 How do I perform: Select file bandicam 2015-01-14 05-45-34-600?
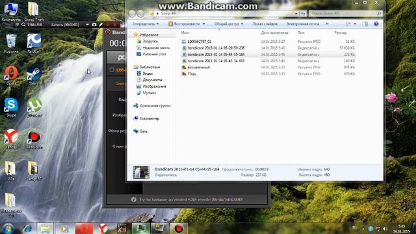click(216, 60)
